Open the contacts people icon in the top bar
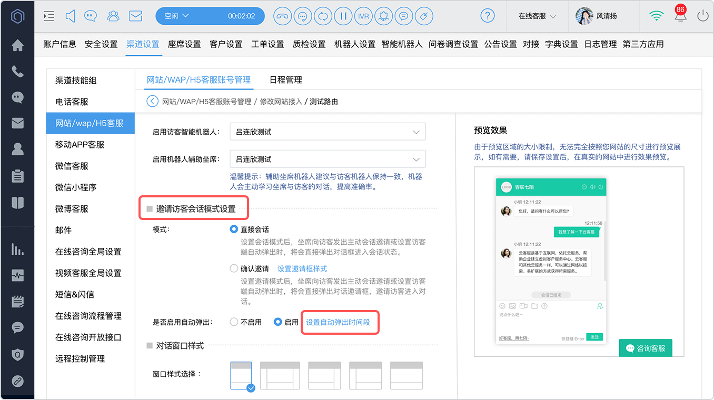 click(x=113, y=16)
